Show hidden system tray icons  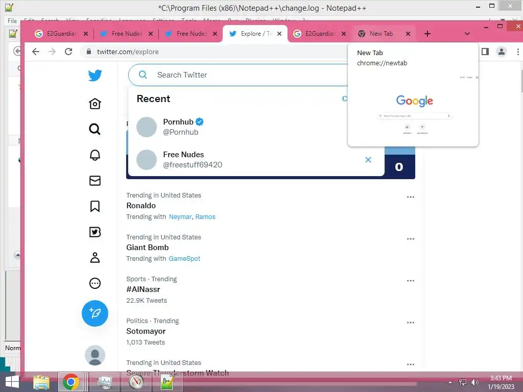click(x=450, y=382)
